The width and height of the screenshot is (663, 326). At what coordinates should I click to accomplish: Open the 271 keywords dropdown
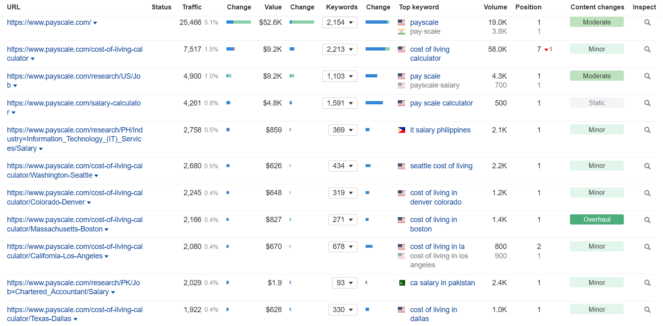(x=343, y=220)
